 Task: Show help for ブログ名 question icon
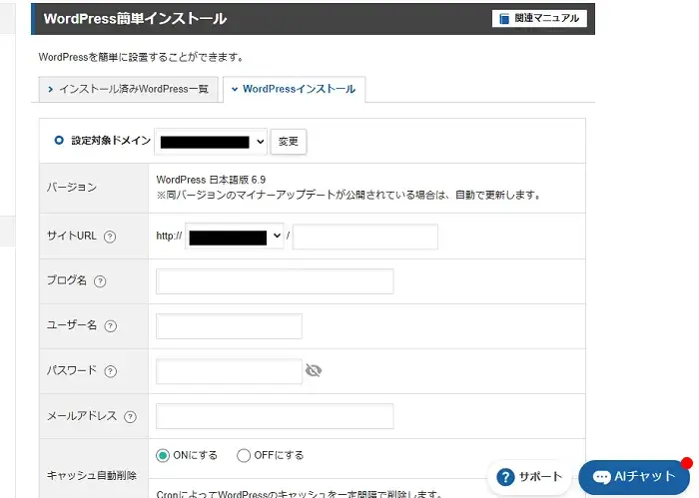tap(100, 281)
